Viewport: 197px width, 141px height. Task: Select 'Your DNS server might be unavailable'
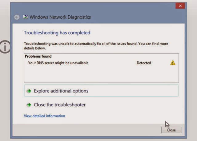pyautogui.click(x=58, y=63)
